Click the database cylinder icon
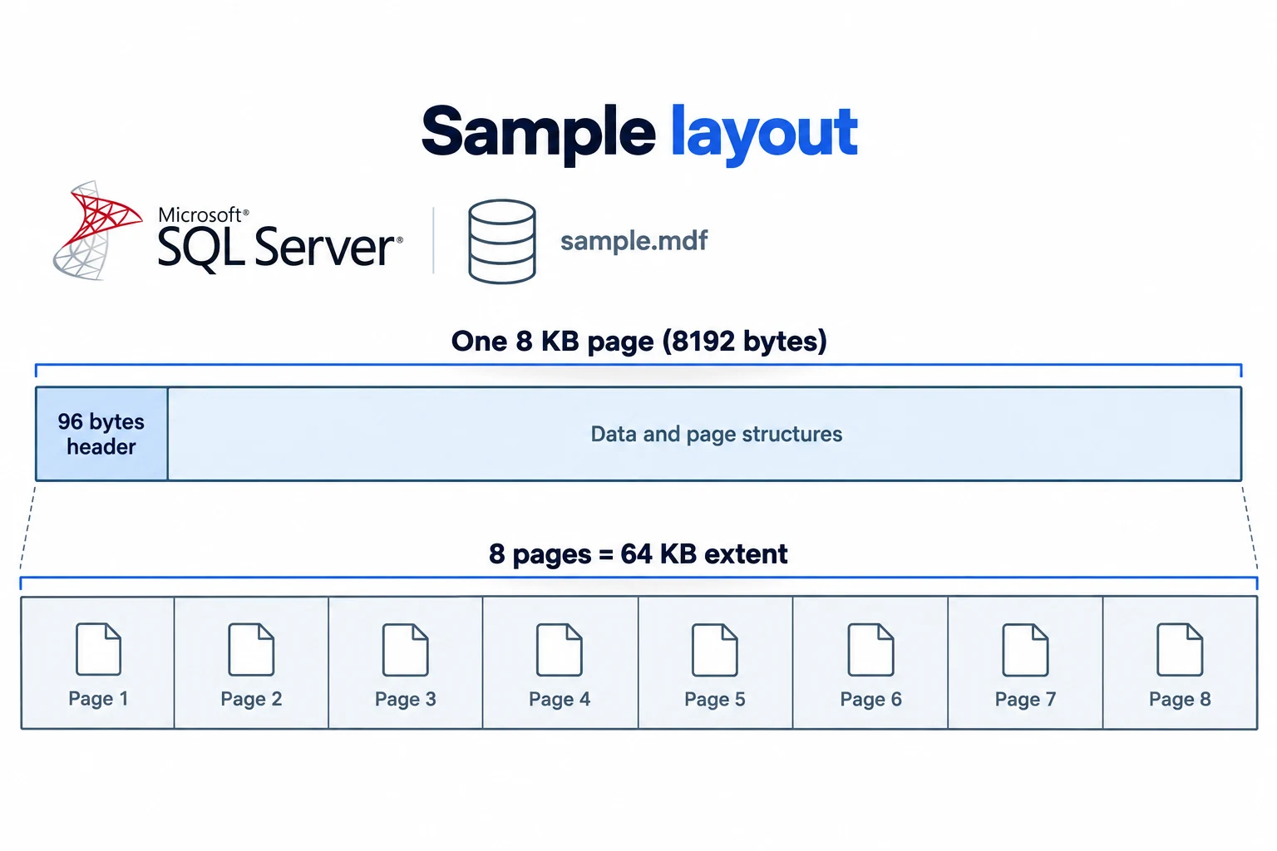 (502, 241)
